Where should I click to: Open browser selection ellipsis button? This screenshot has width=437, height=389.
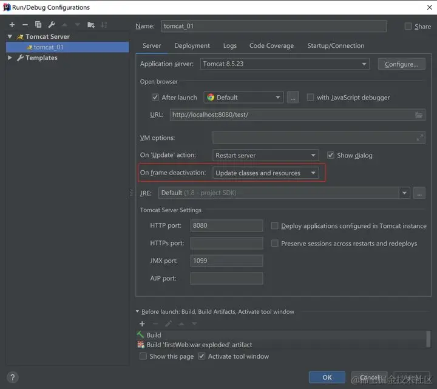(x=293, y=98)
